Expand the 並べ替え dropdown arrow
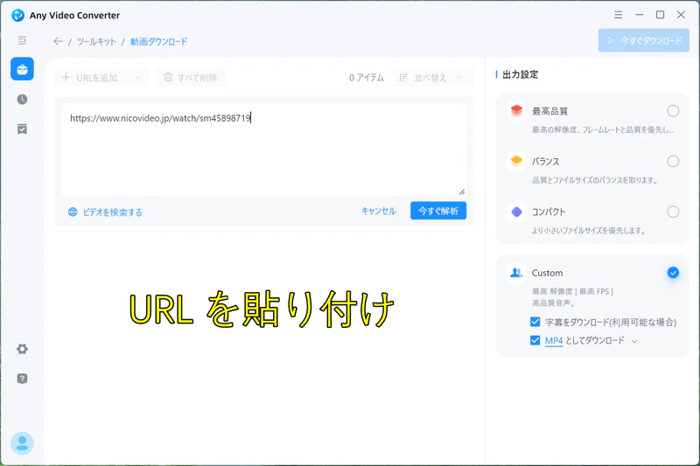 459,78
